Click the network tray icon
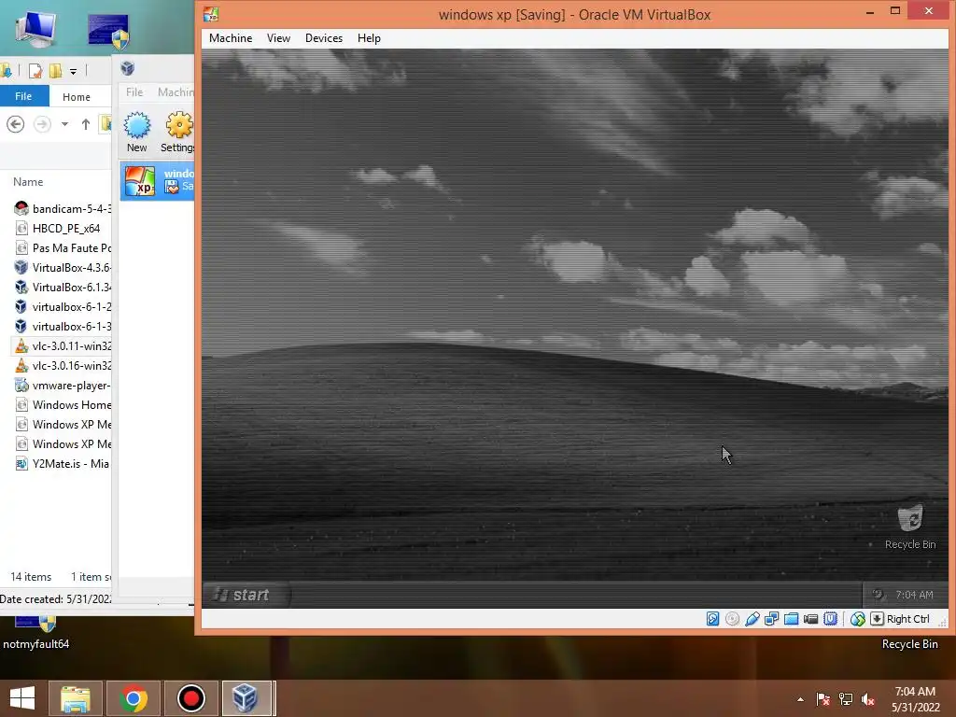 (846, 699)
